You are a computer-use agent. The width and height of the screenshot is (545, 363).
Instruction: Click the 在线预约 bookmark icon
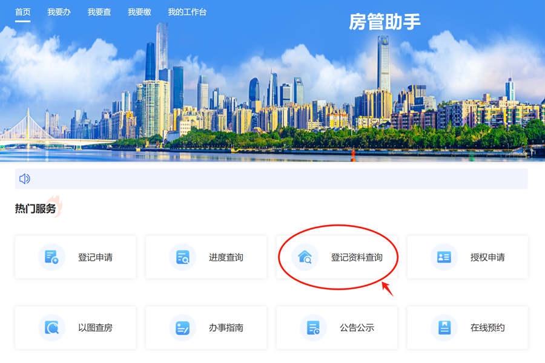[x=444, y=328]
